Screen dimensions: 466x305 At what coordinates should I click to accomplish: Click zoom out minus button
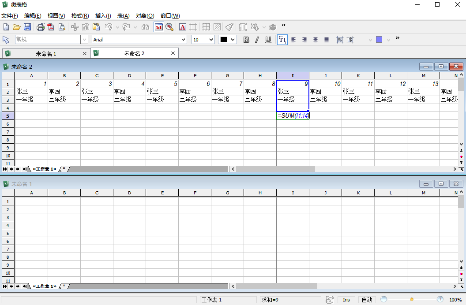(x=383, y=299)
